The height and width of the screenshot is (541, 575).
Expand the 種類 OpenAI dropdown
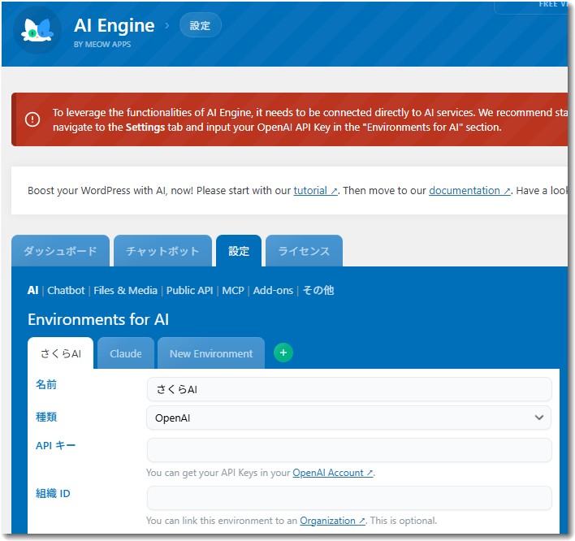pyautogui.click(x=348, y=418)
